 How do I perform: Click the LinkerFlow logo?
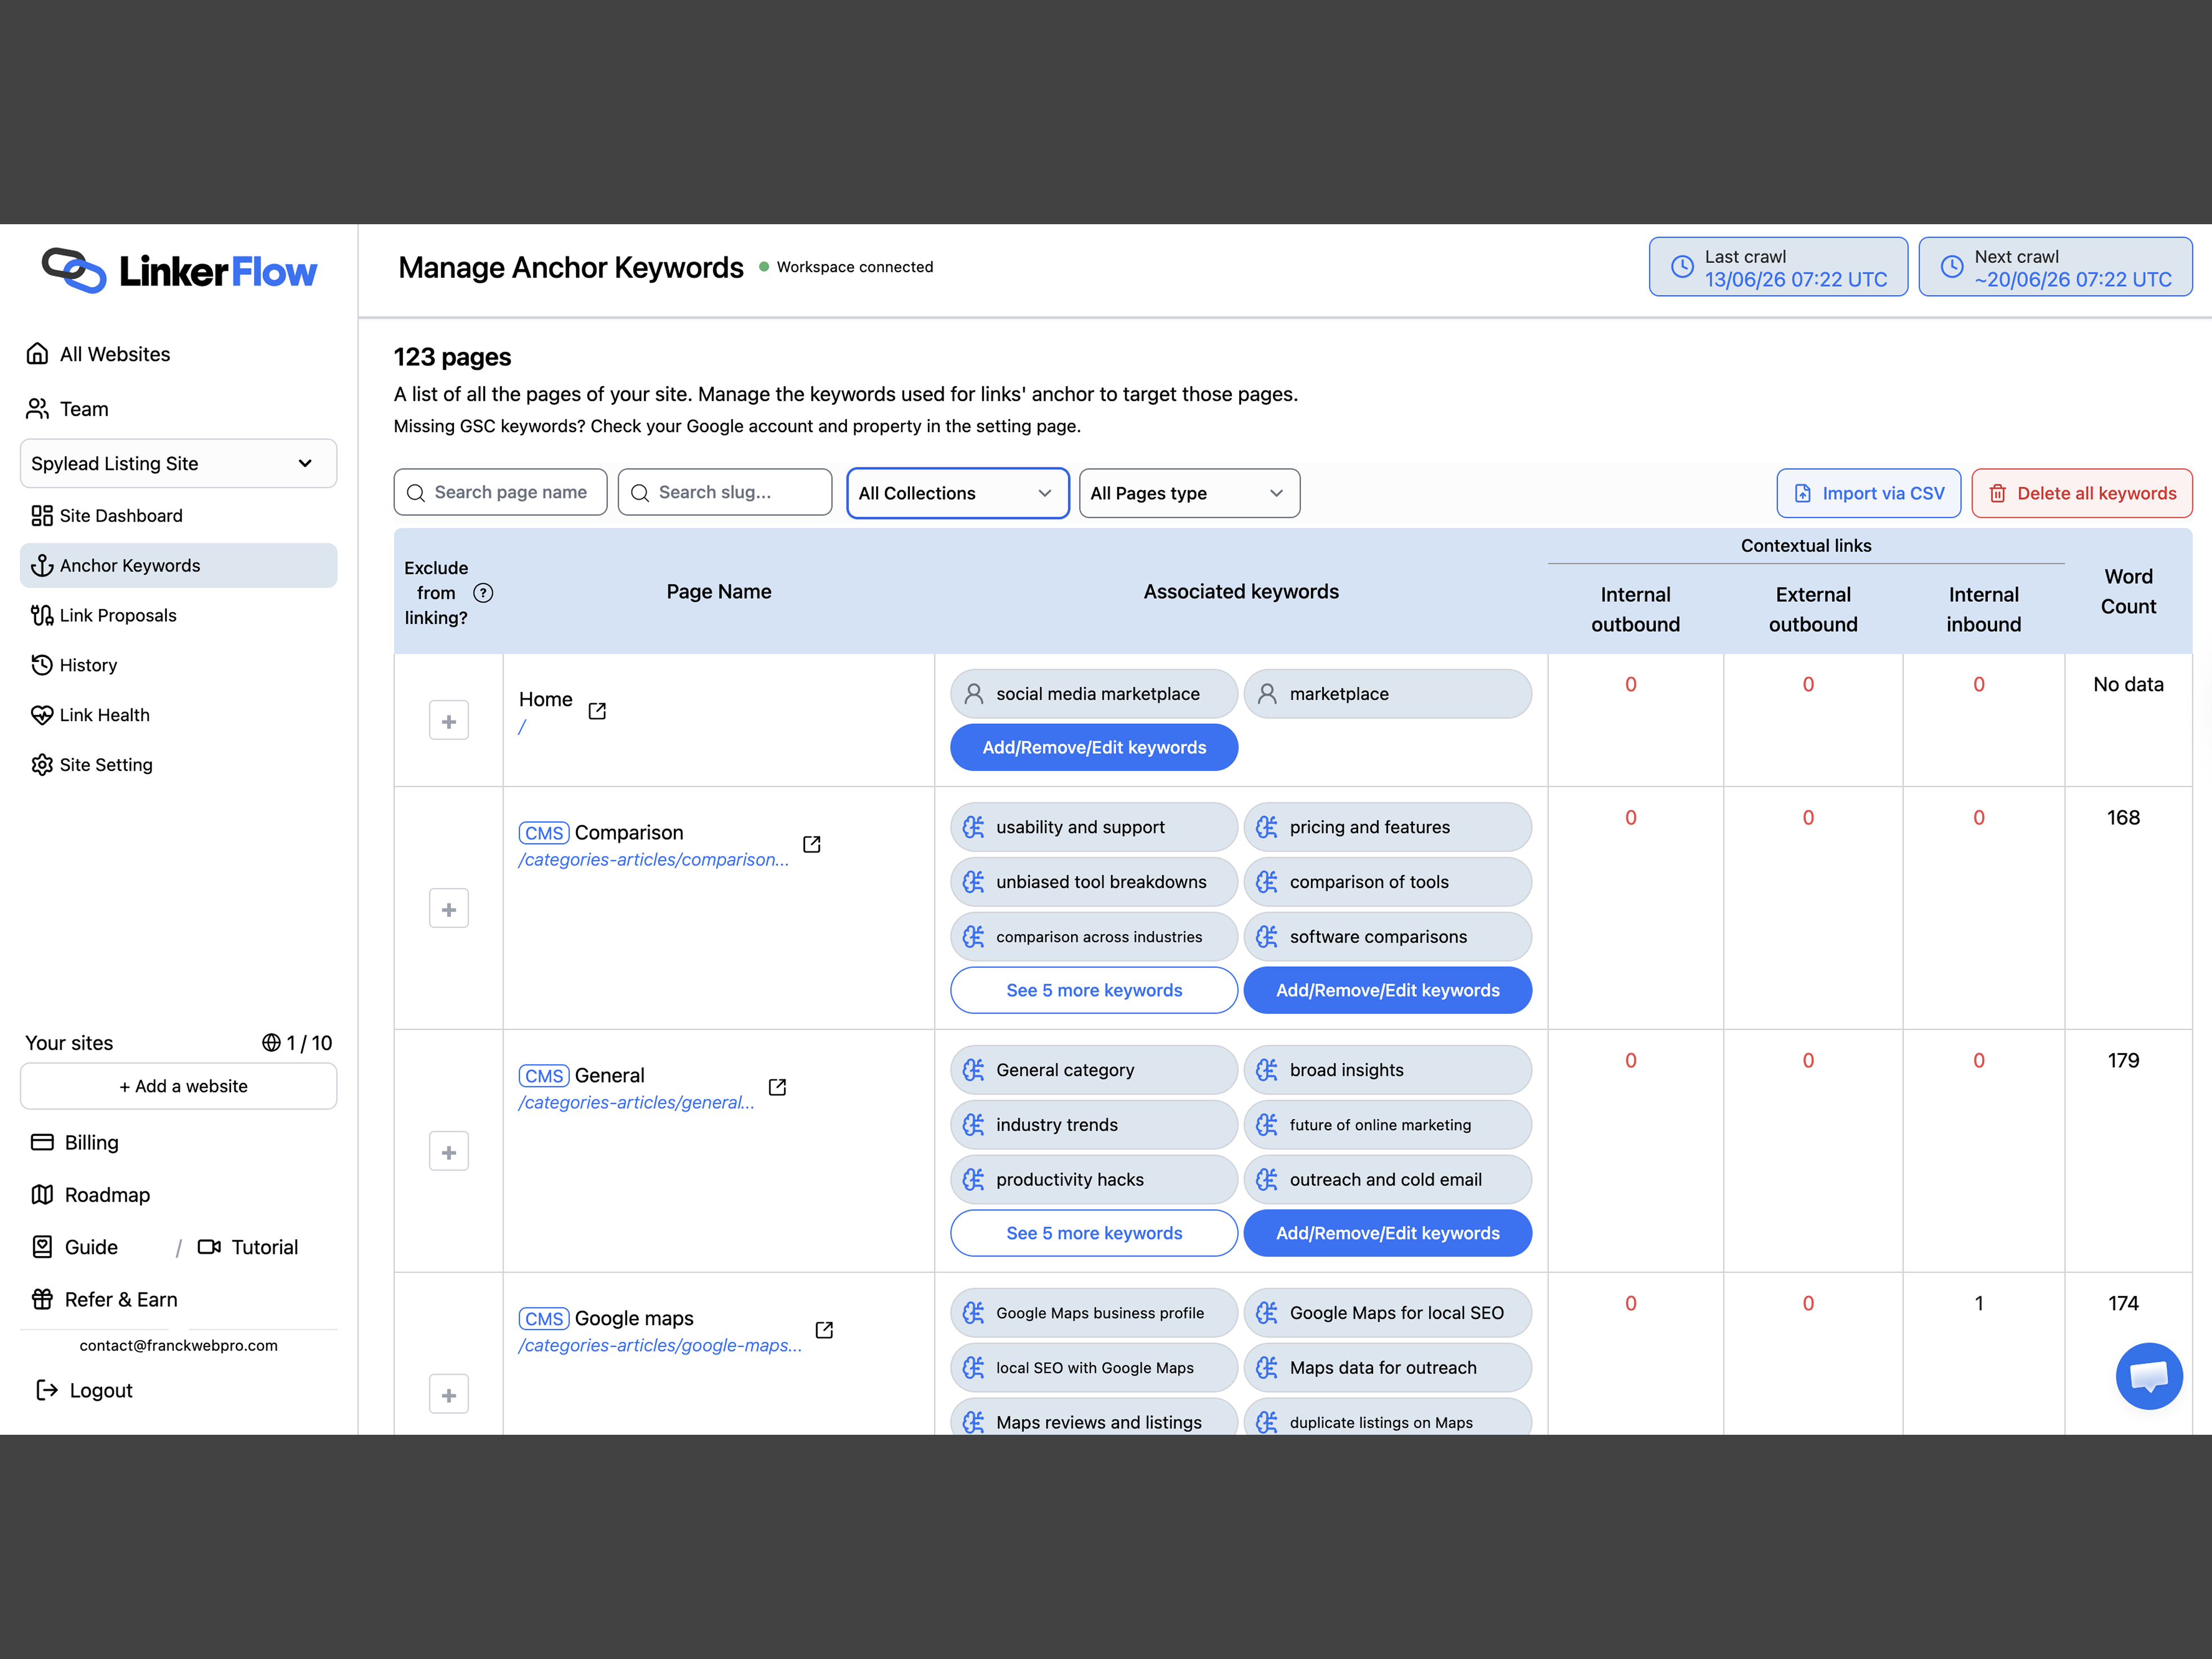click(x=179, y=271)
